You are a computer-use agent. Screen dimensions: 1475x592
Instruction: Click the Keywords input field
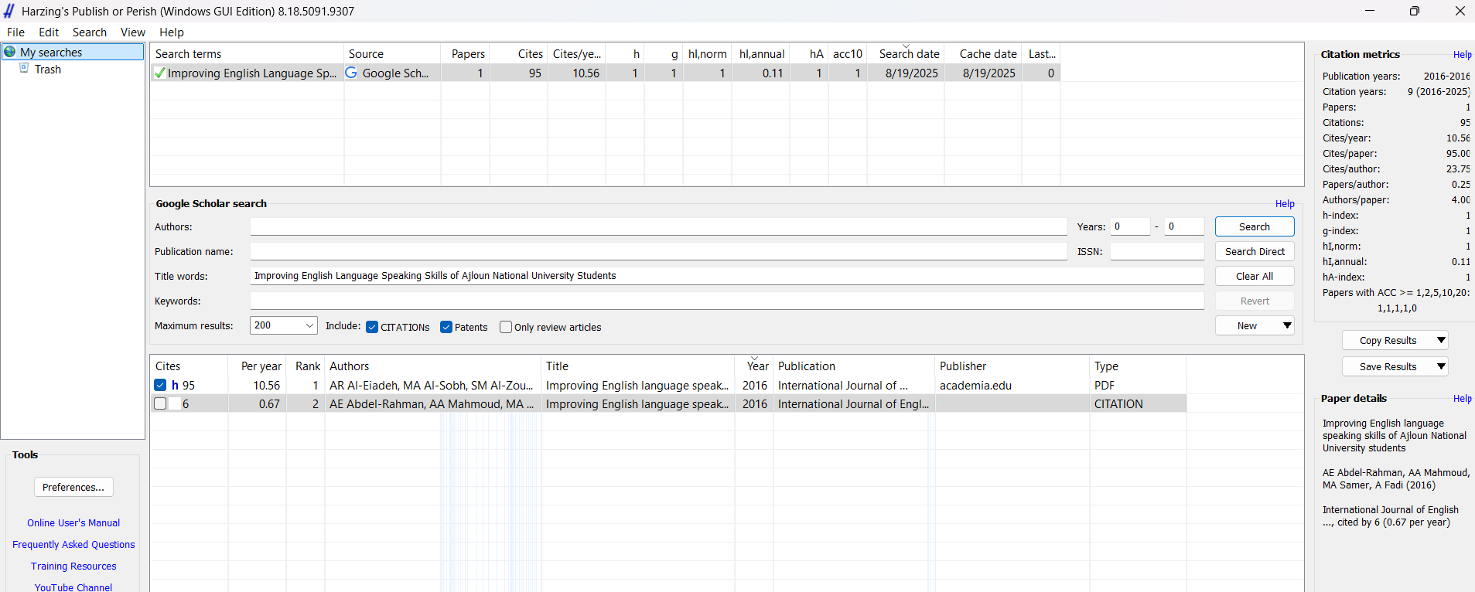727,301
